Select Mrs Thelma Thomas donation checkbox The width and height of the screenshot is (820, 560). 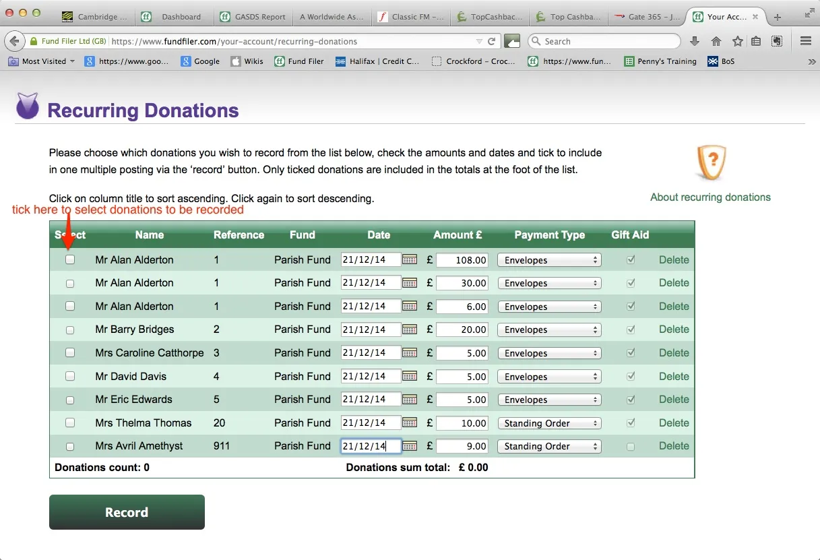[x=70, y=423]
